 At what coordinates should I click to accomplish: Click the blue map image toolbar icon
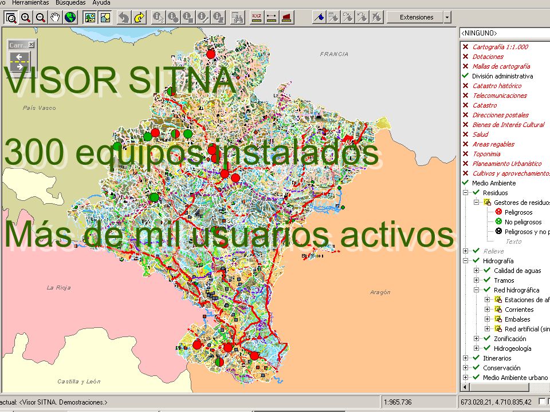point(105,17)
